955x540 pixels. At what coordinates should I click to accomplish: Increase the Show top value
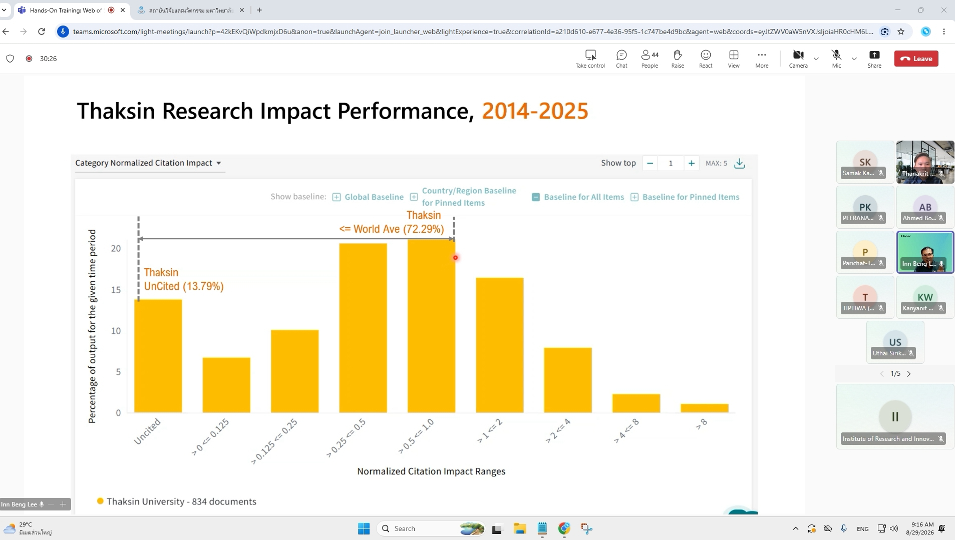[x=692, y=163]
